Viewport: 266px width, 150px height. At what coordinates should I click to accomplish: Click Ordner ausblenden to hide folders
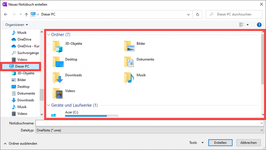20,143
